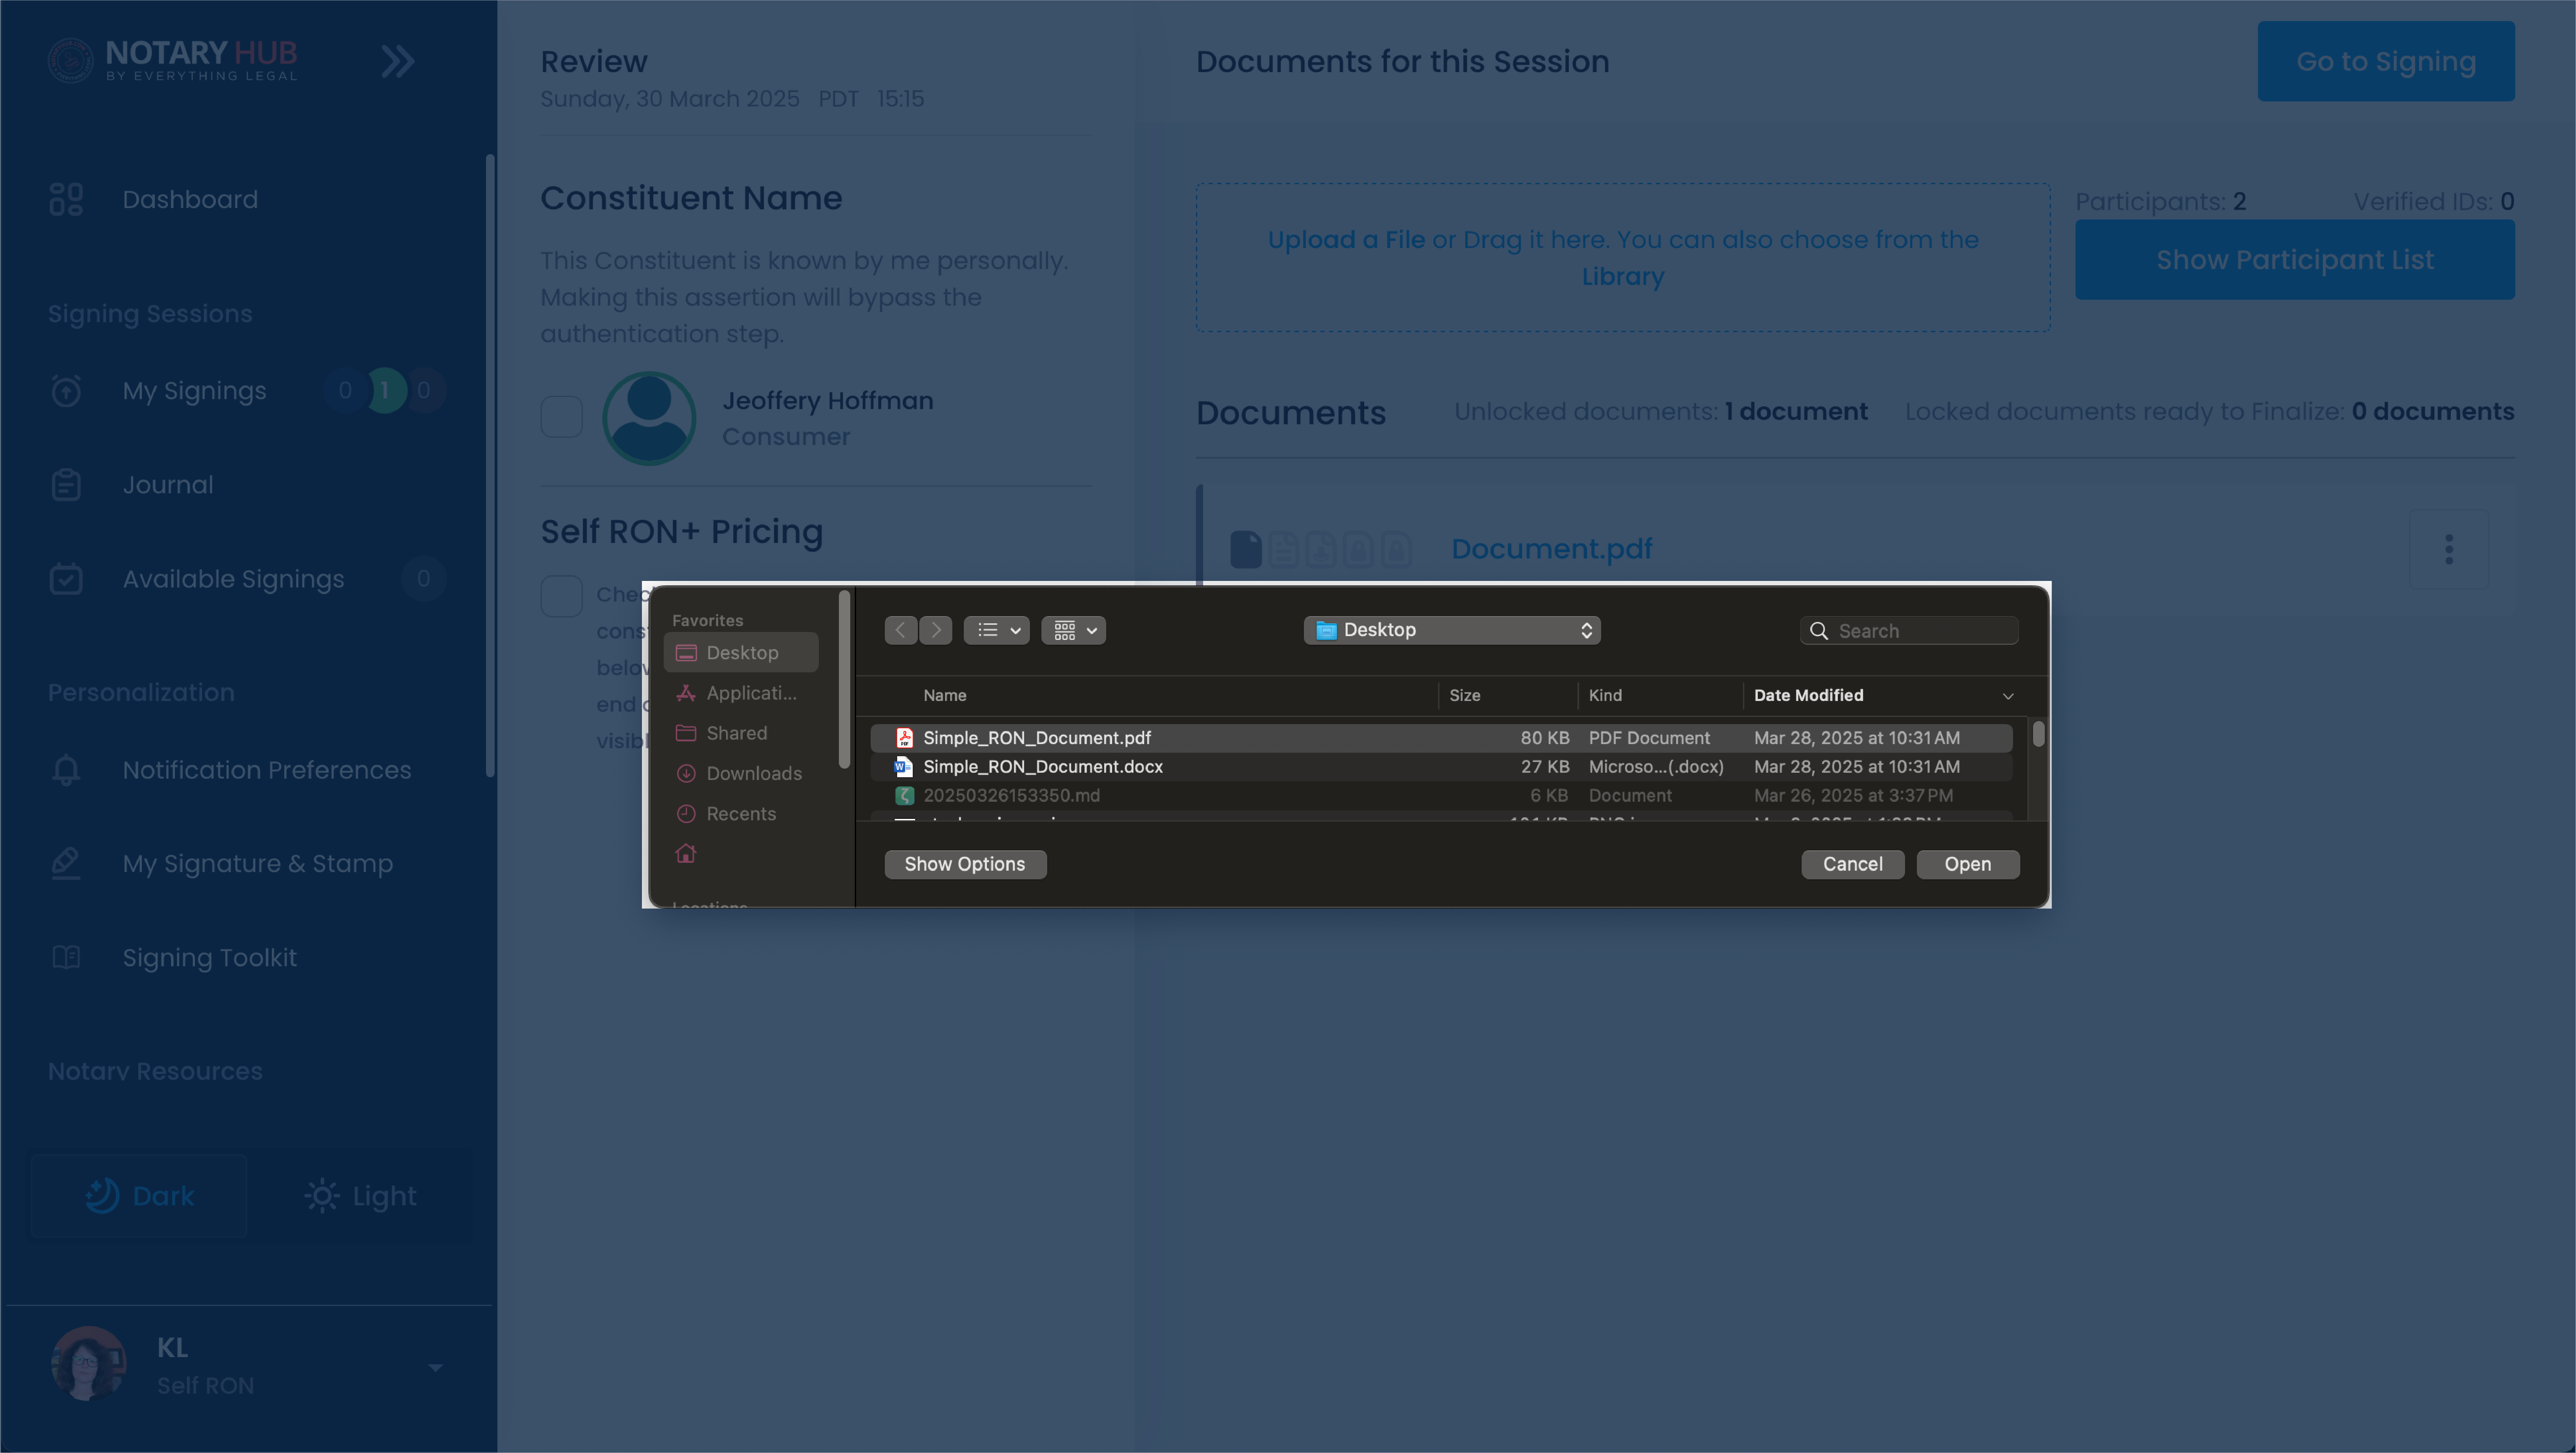Switch to Dark theme

[x=139, y=1196]
